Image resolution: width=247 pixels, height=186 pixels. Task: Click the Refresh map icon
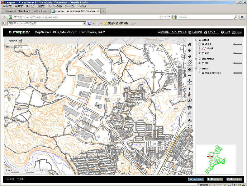point(189,126)
